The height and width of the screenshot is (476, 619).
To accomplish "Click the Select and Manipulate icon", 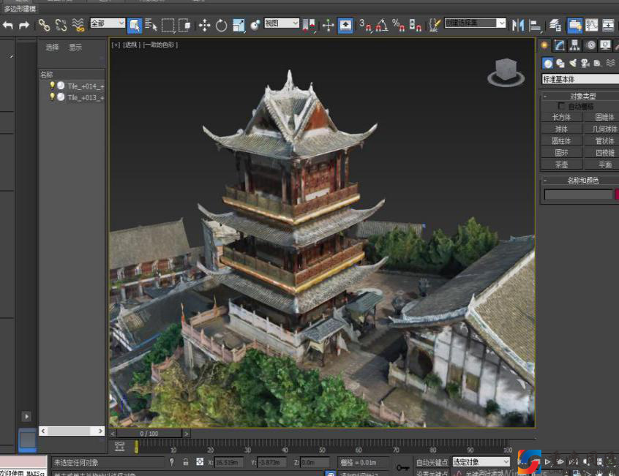I will [x=328, y=26].
